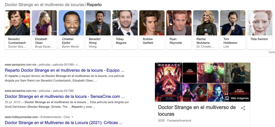The height and width of the screenshot is (127, 275).
Task: Click the Rachel McAdams name text
Action: 203,41
